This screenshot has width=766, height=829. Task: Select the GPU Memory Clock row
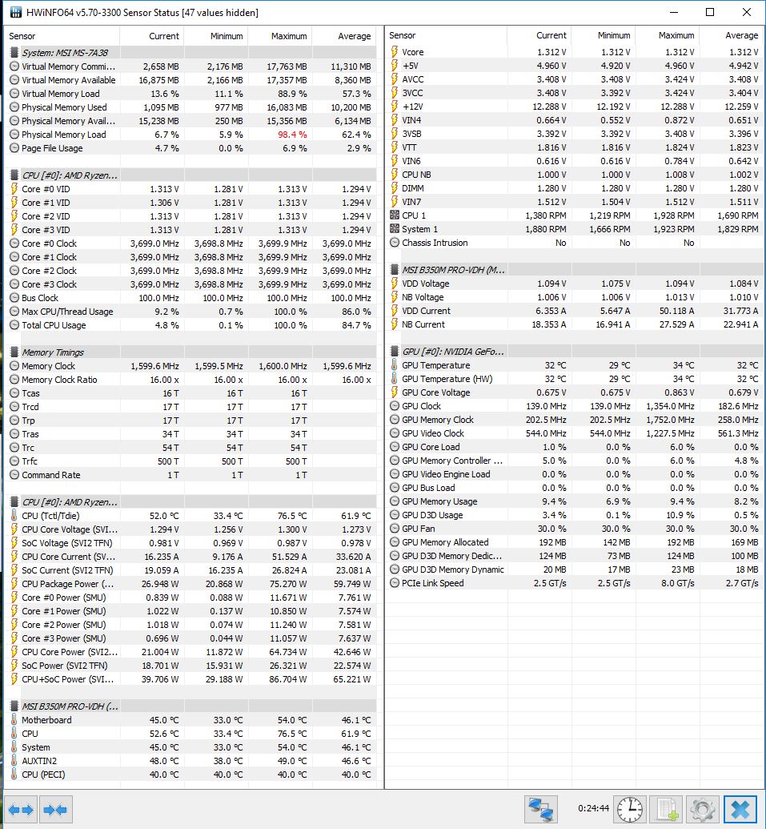[575, 419]
